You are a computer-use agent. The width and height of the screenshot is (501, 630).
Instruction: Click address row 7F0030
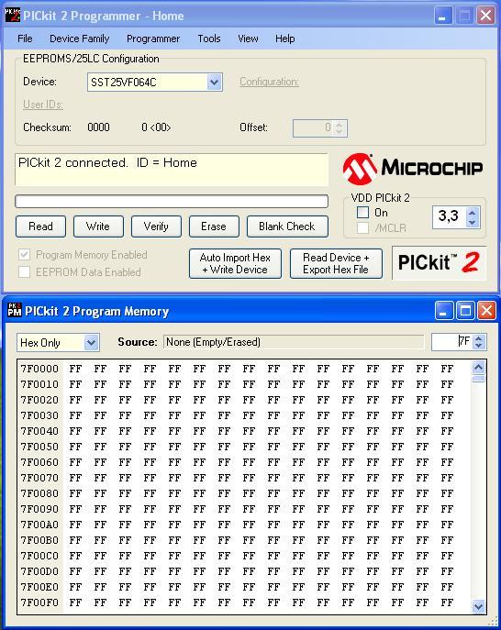pyautogui.click(x=39, y=415)
